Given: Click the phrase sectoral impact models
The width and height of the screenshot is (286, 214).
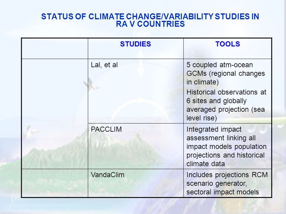Looking at the screenshot, I should (x=223, y=192).
